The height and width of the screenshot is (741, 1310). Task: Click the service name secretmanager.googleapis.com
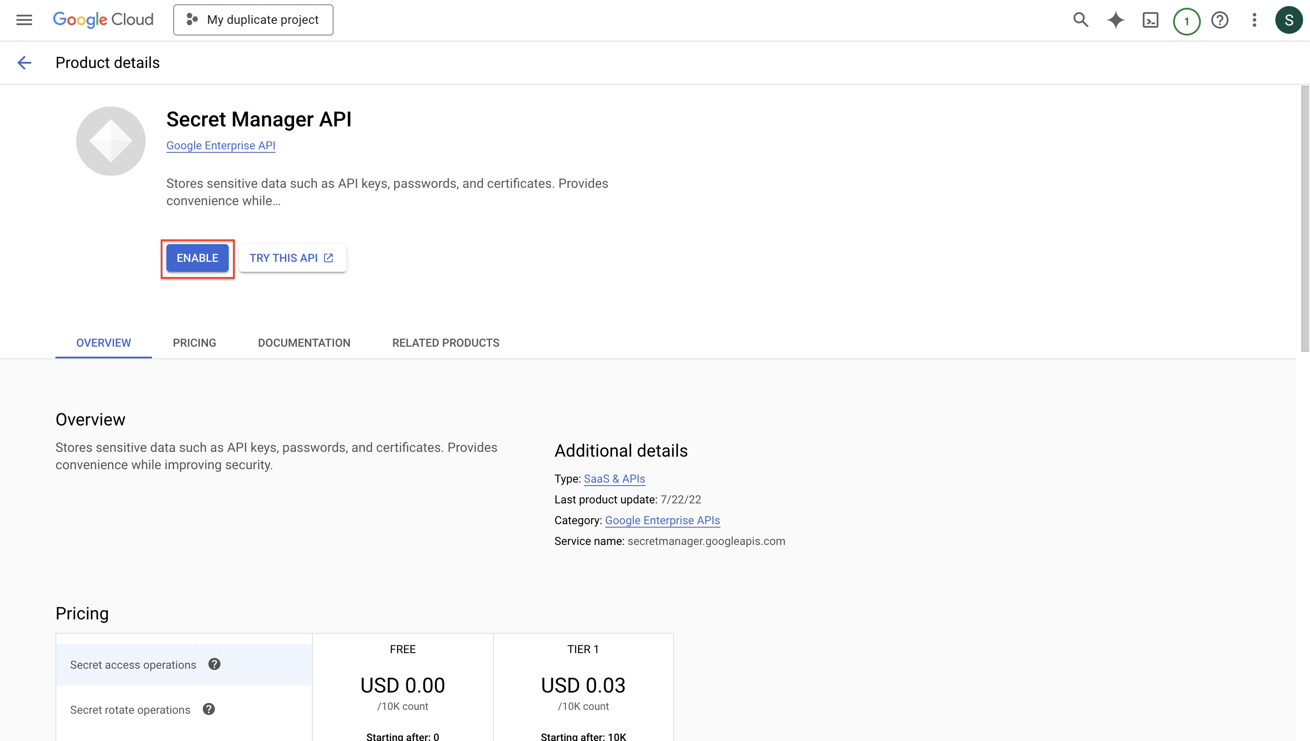[x=706, y=541]
